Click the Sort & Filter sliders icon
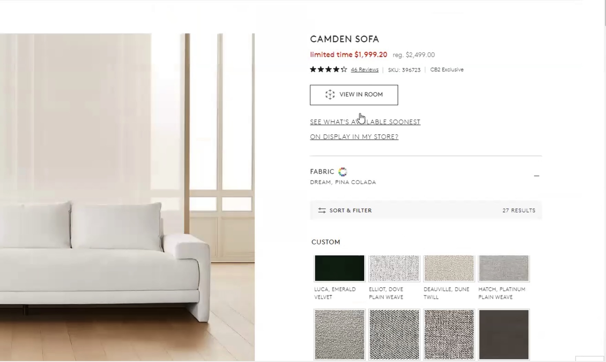Viewport: 606px width, 362px height. (x=322, y=210)
